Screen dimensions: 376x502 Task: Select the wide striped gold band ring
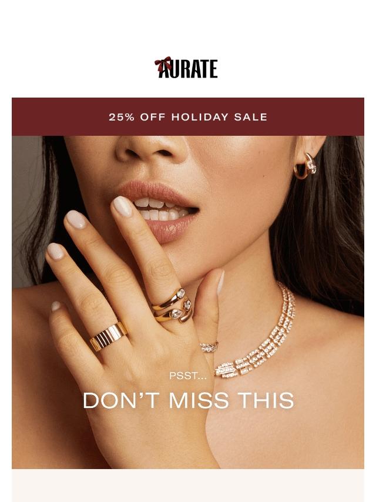(x=108, y=336)
